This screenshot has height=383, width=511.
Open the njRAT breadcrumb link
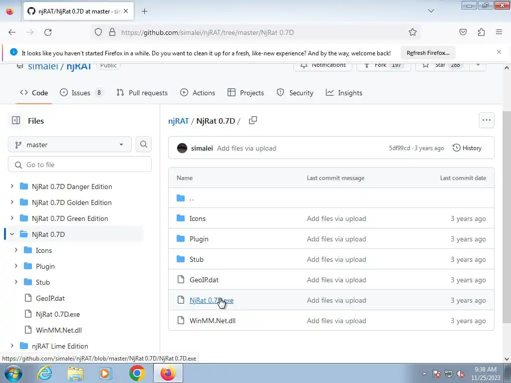[178, 121]
